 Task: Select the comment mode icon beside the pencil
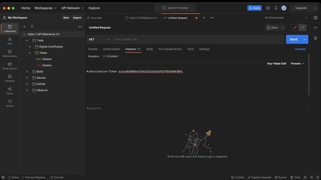pos(302,27)
